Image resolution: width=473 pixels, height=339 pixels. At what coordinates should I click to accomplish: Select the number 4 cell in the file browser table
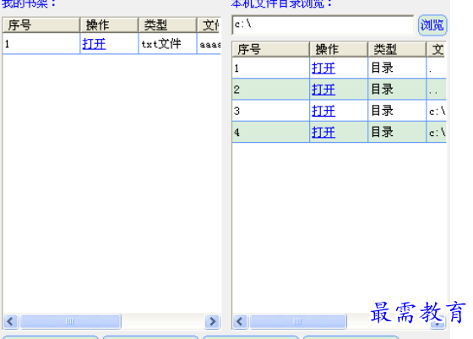click(270, 132)
